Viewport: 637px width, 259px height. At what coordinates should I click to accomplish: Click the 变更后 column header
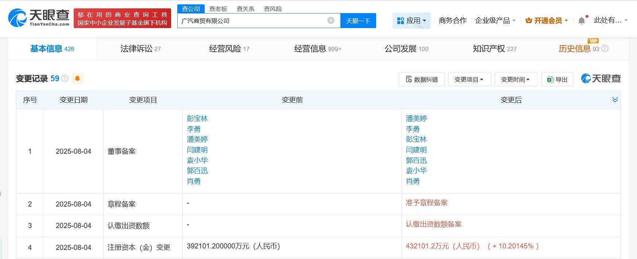pyautogui.click(x=511, y=100)
